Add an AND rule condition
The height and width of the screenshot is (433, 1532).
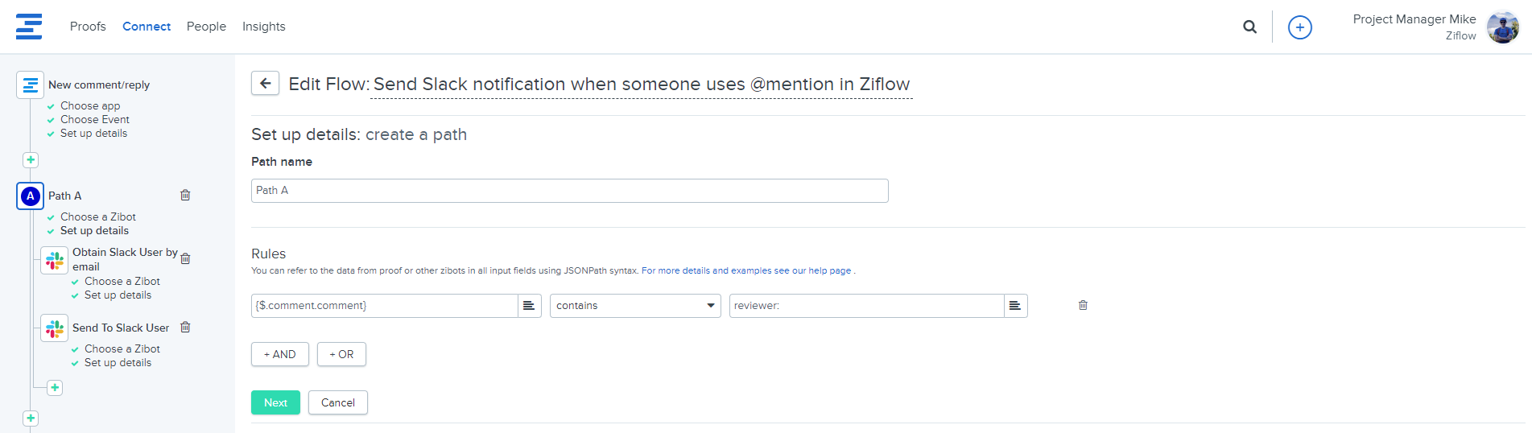coord(280,354)
